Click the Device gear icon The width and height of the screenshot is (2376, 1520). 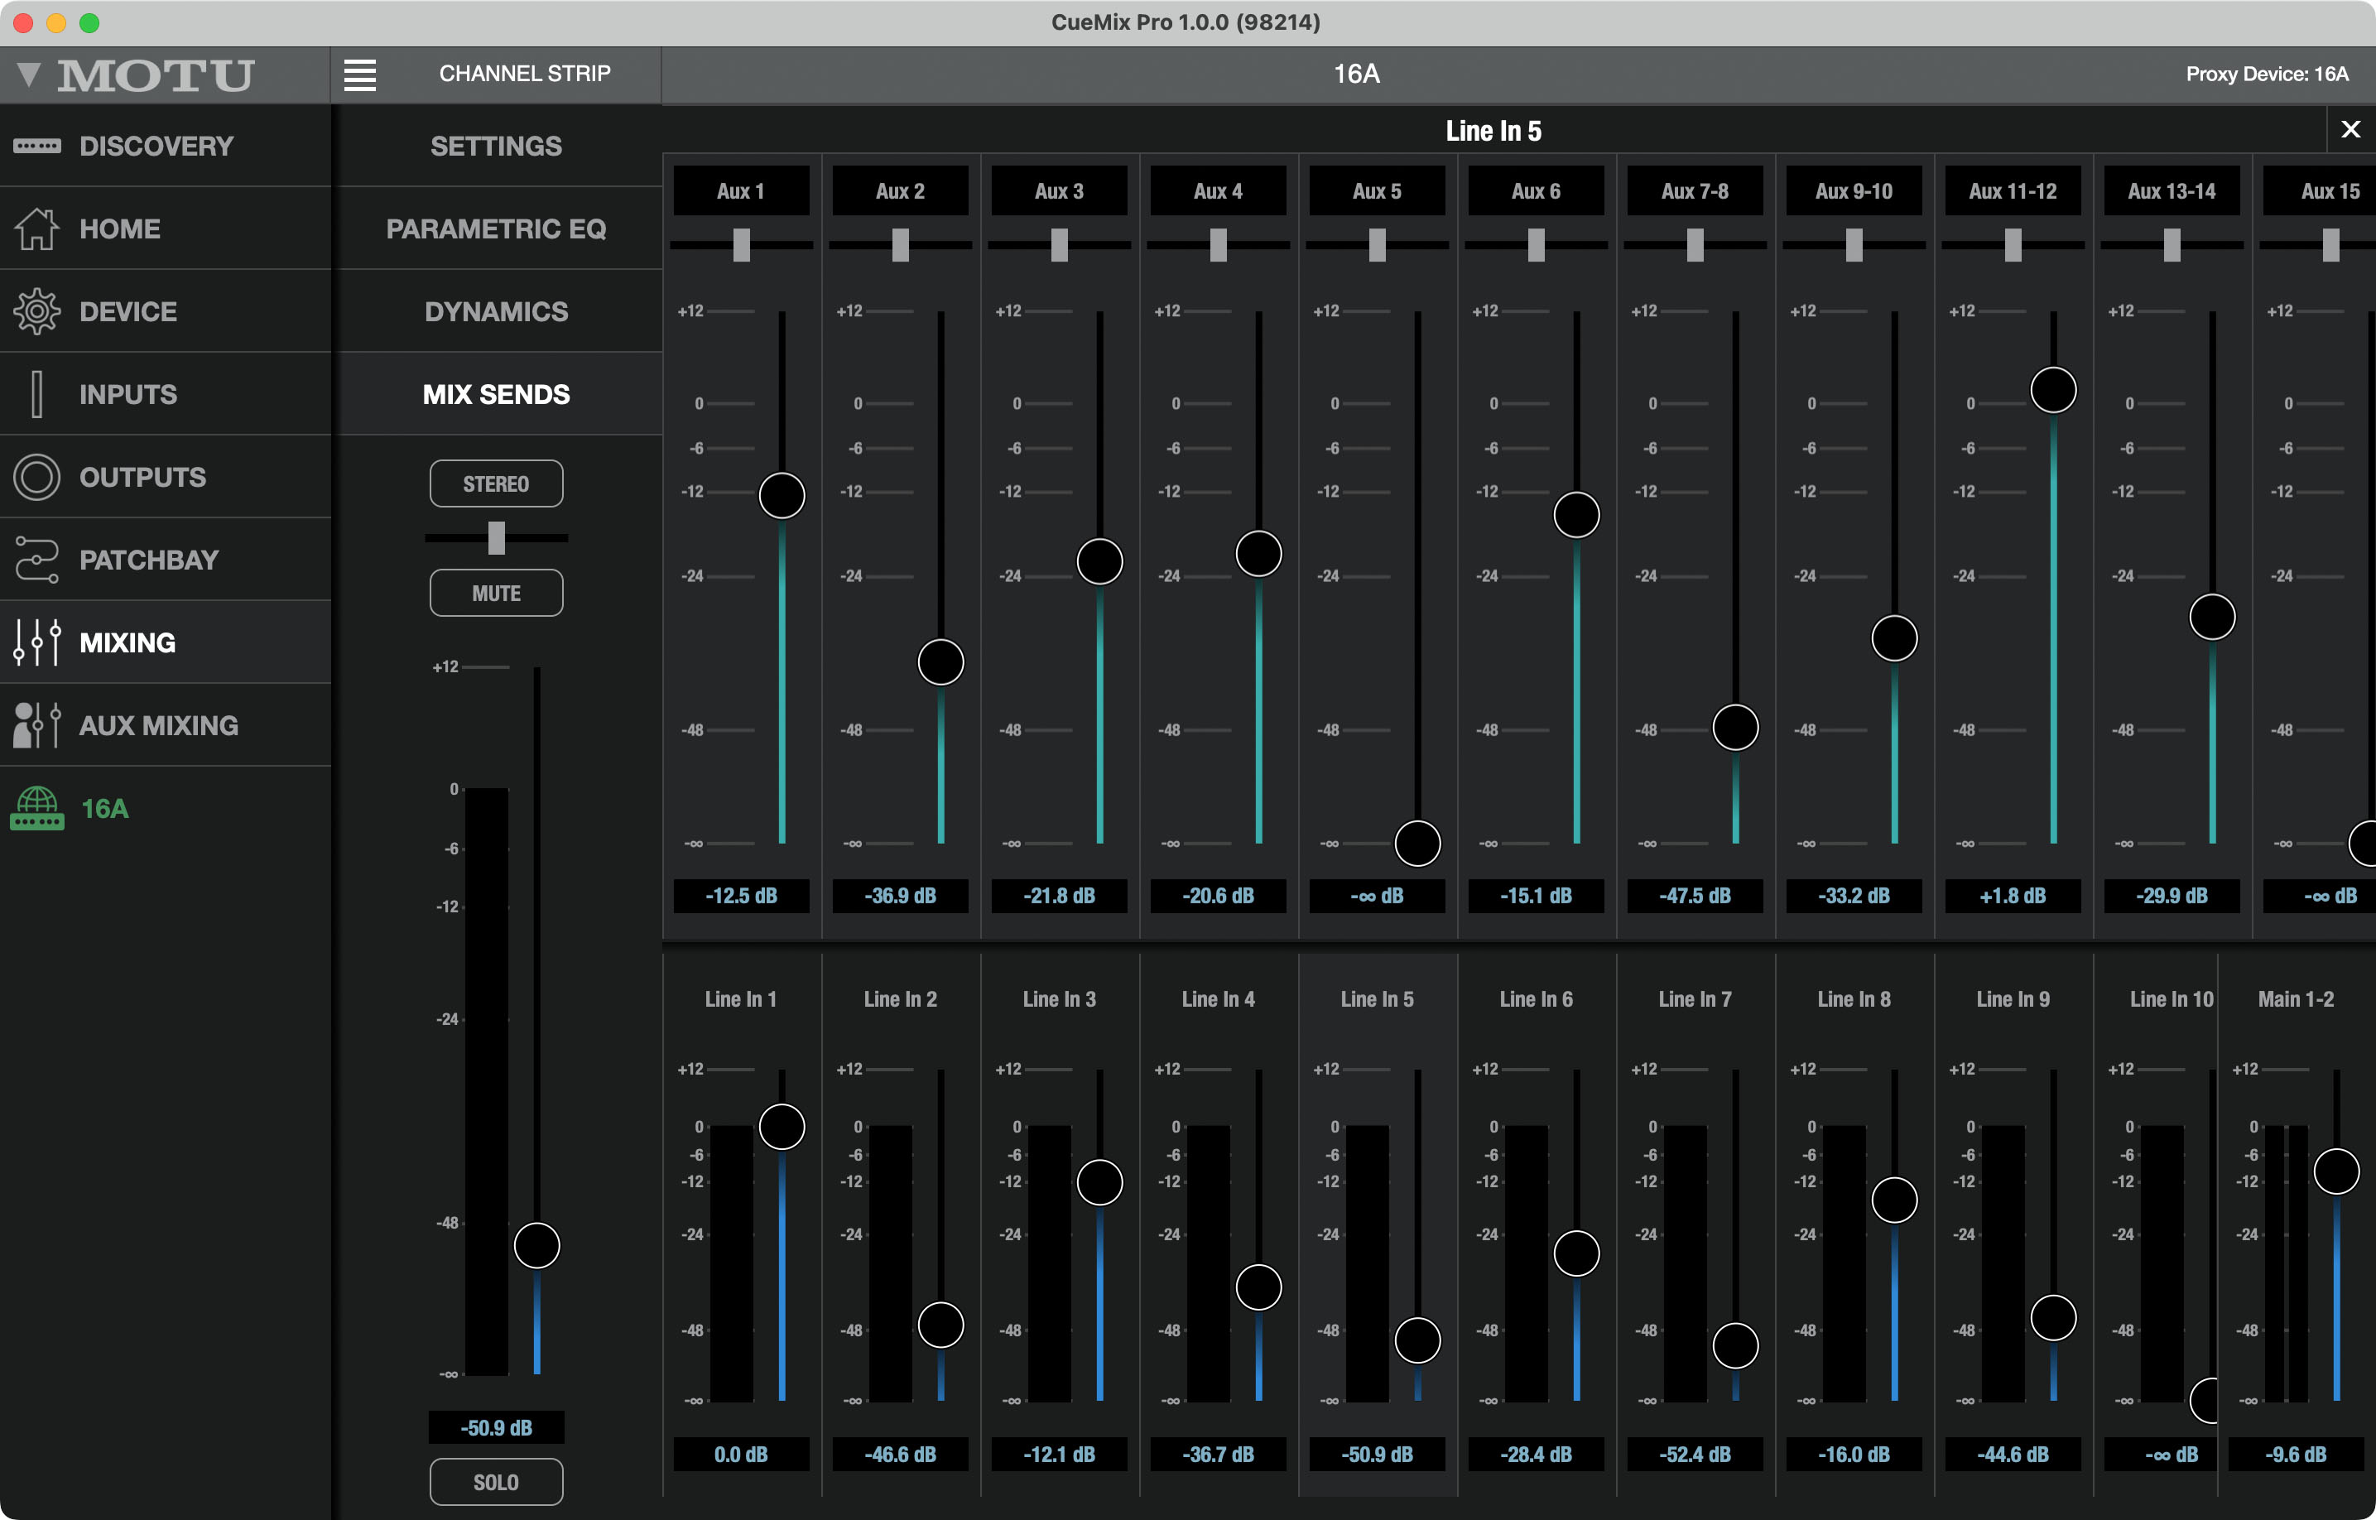tap(36, 312)
